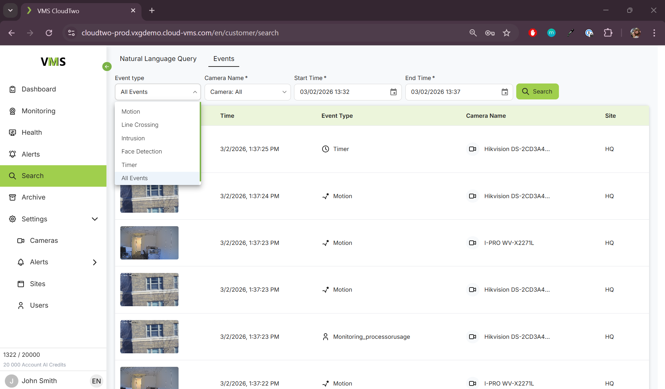Collapse the Settings menu chevron
Image resolution: width=665 pixels, height=389 pixels.
(95, 219)
